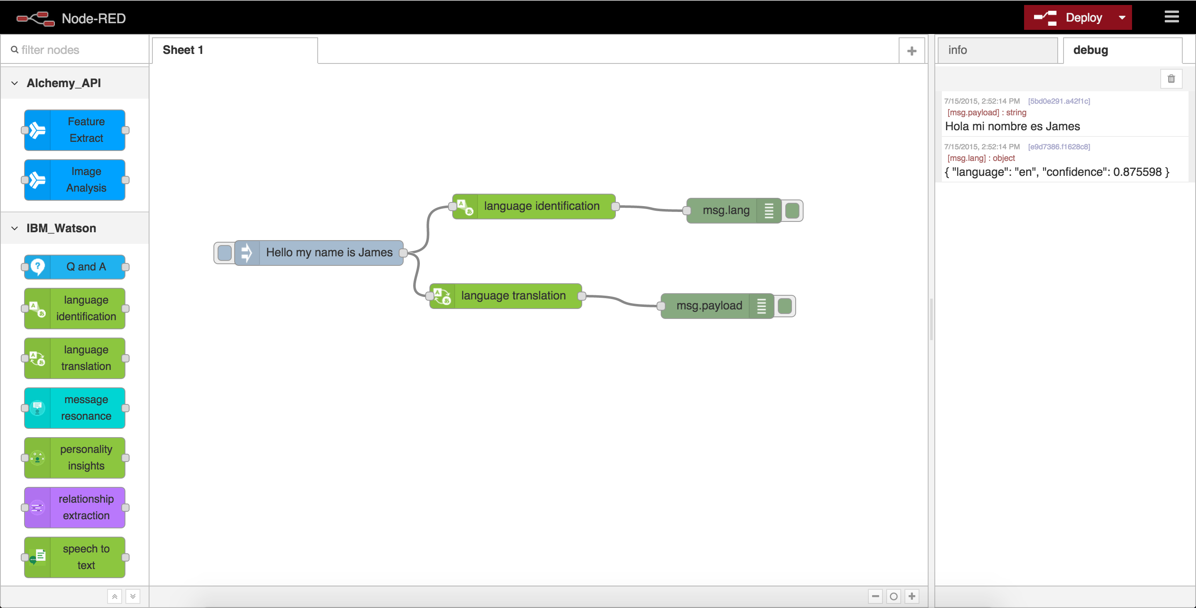Select language translation node on canvas

click(x=506, y=296)
